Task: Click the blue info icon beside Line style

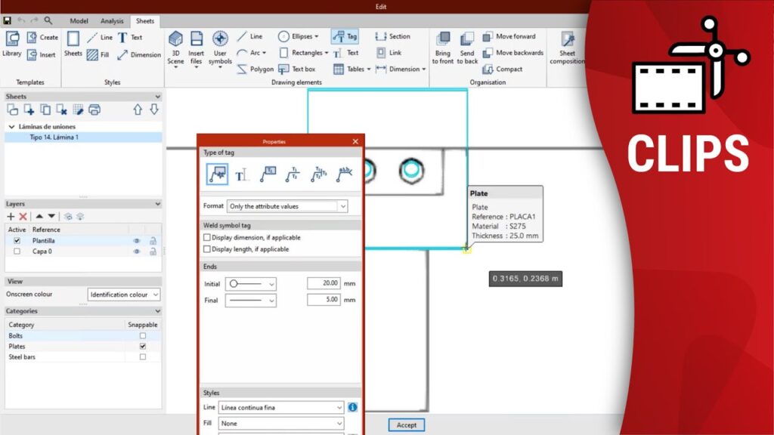Action: [352, 407]
